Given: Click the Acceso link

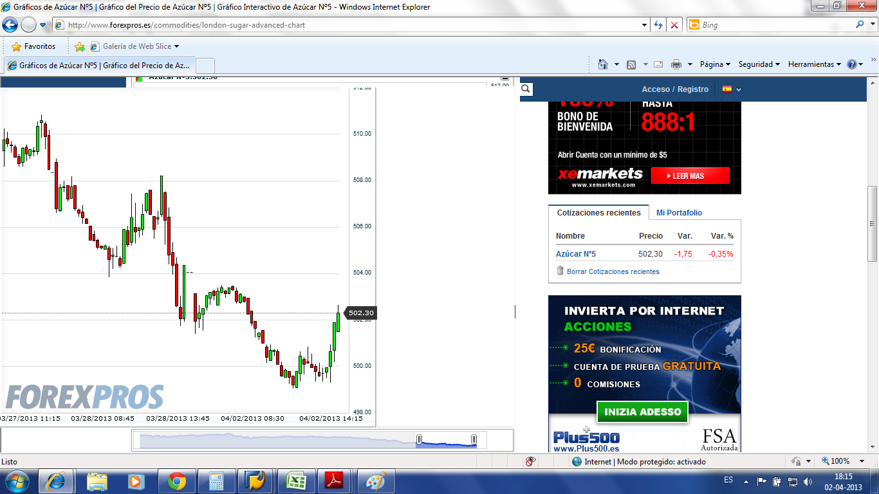Looking at the screenshot, I should (x=656, y=89).
